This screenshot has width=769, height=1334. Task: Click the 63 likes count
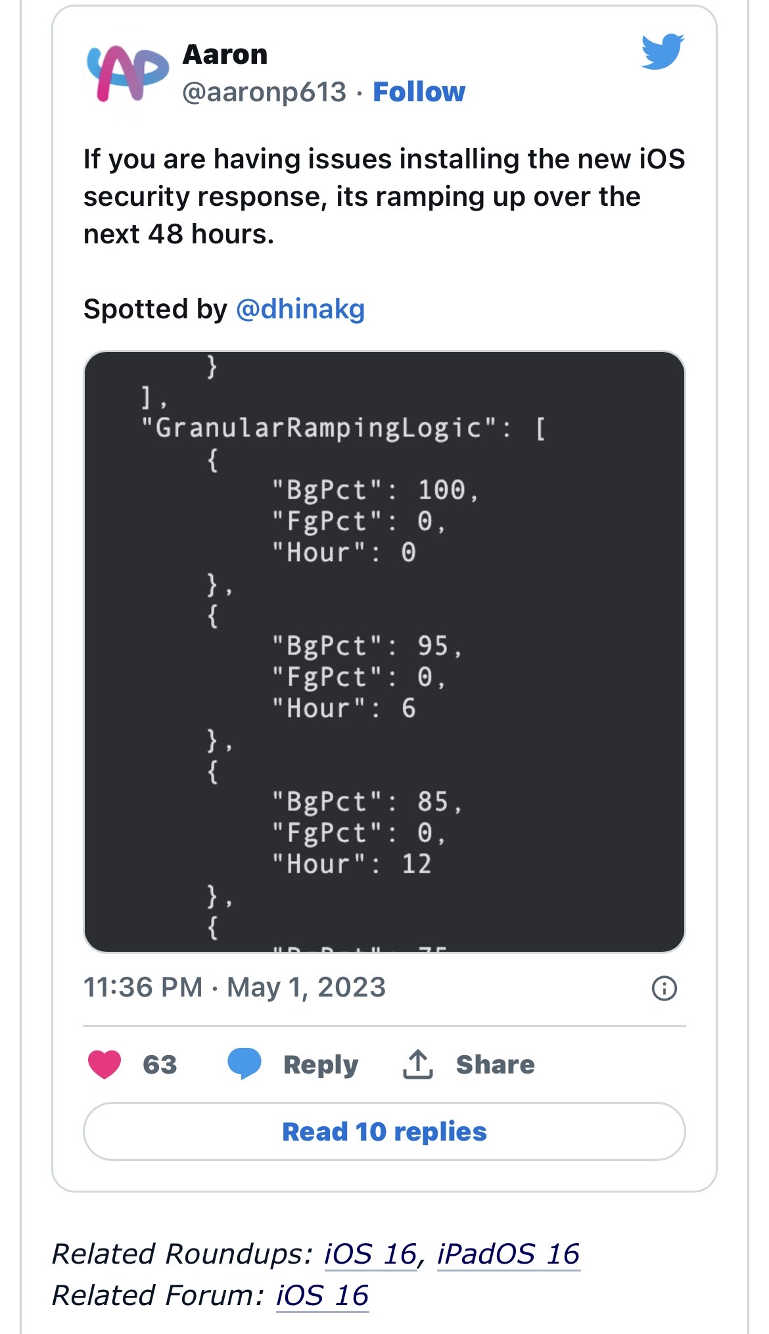click(x=160, y=1064)
